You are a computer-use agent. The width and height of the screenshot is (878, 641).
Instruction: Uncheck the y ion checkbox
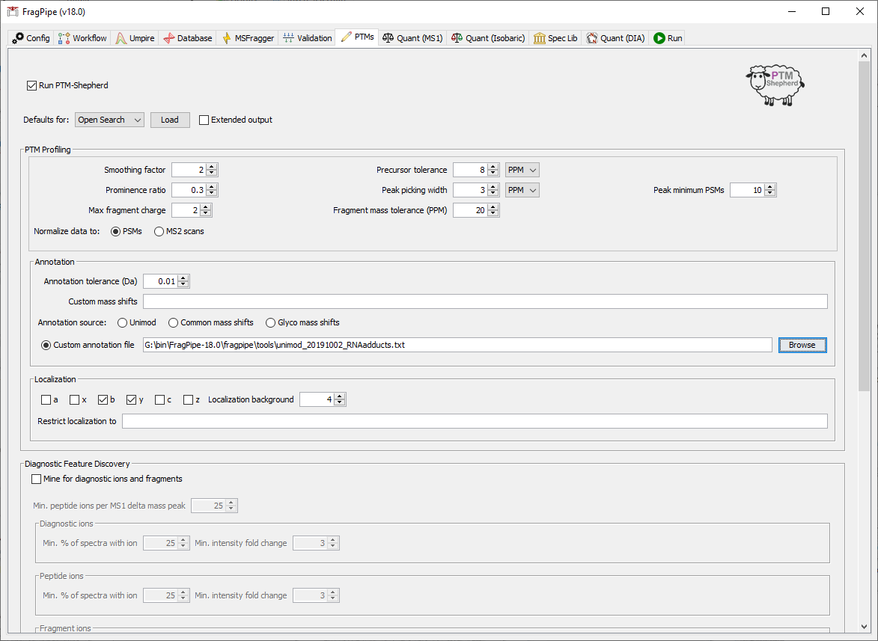point(132,400)
